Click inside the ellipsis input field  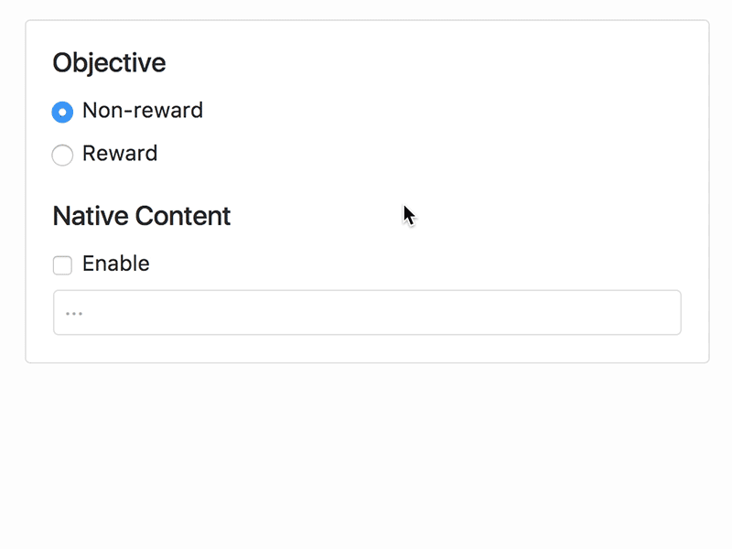[366, 312]
